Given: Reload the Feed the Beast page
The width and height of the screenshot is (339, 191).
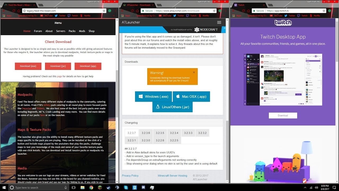Looking at the screenshot, I should pyautogui.click(x=14, y=11).
